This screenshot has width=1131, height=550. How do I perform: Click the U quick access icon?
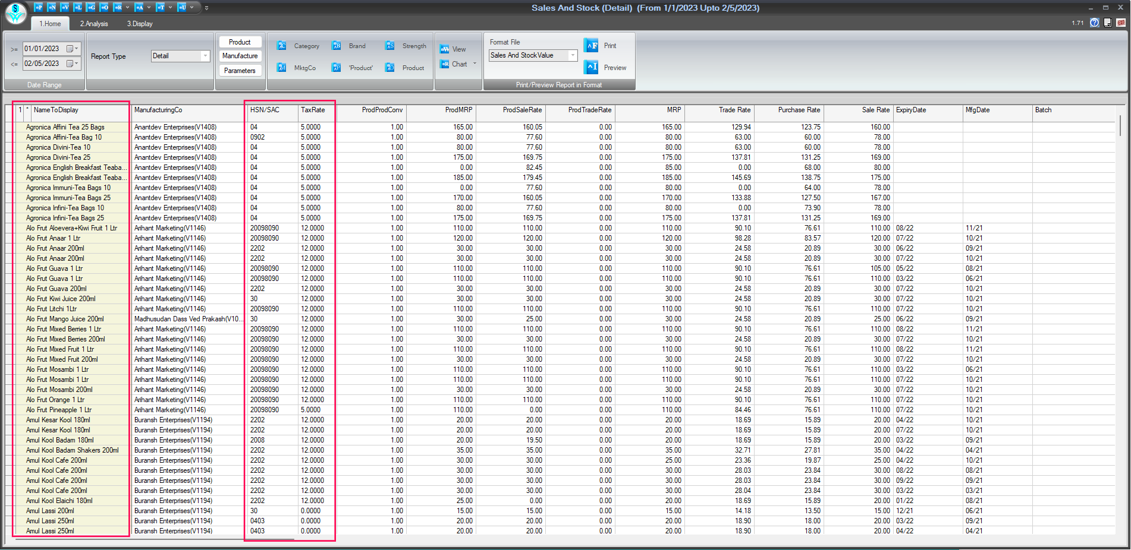pyautogui.click(x=182, y=7)
